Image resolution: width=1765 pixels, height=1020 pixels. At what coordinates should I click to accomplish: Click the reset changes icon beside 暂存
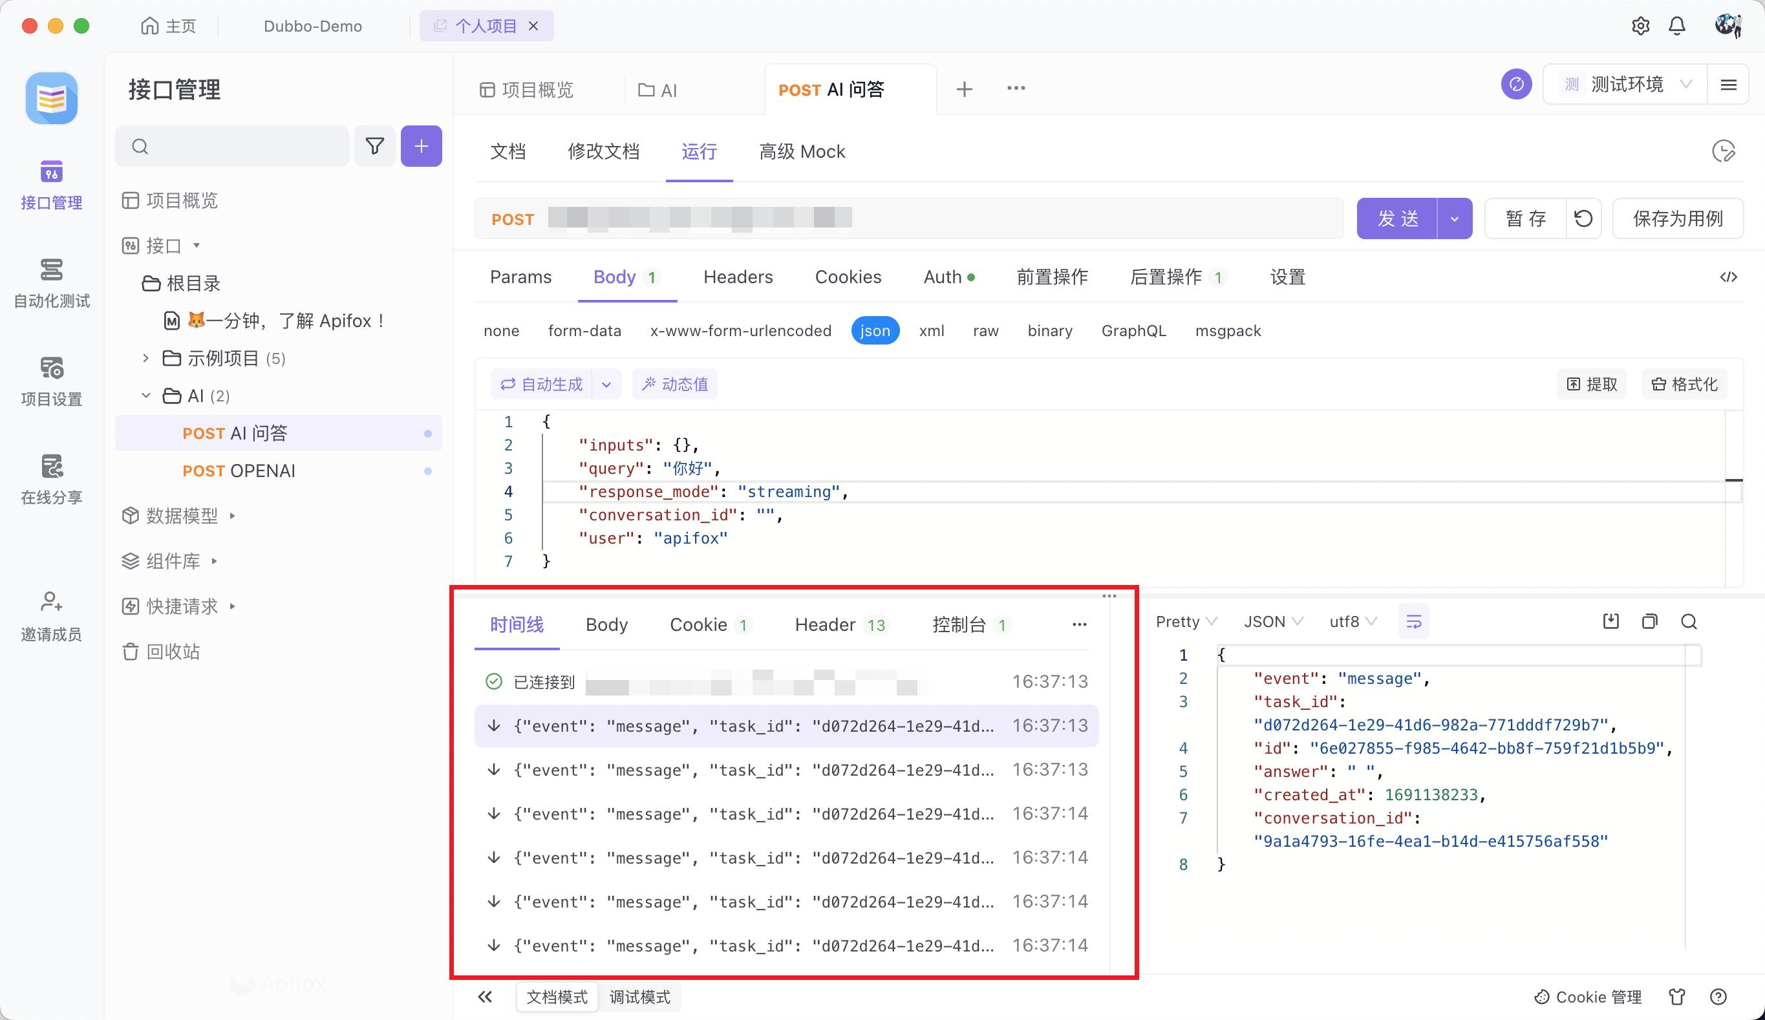coord(1583,218)
